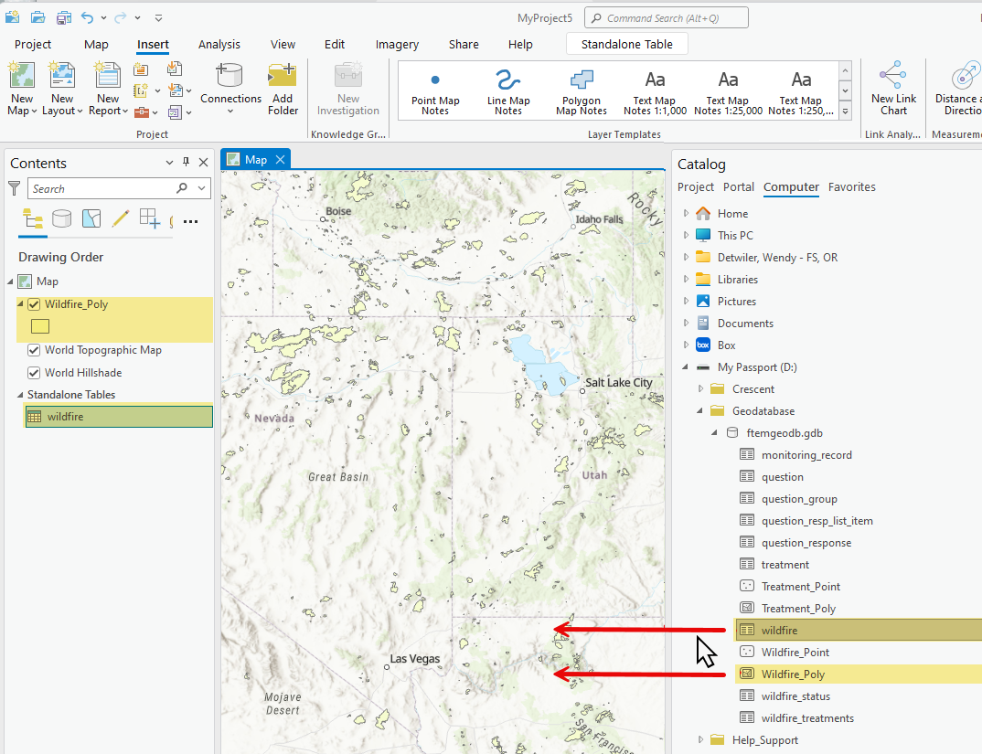
Task: Click the Treatment_Point feature class icon
Action: [x=746, y=586]
